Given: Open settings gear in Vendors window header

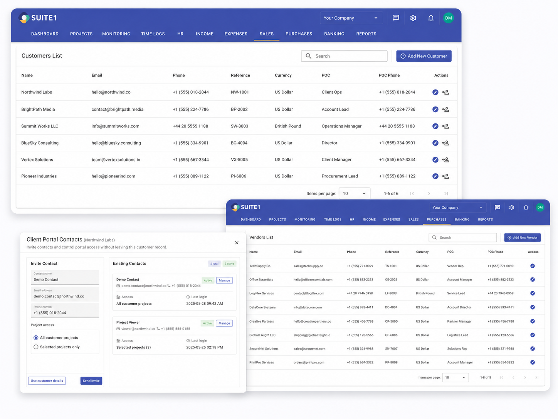Looking at the screenshot, I should pos(512,207).
